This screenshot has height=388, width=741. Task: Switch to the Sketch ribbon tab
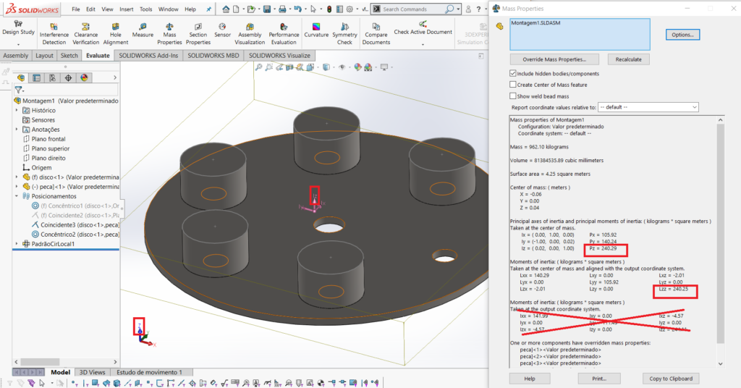pyautogui.click(x=69, y=55)
